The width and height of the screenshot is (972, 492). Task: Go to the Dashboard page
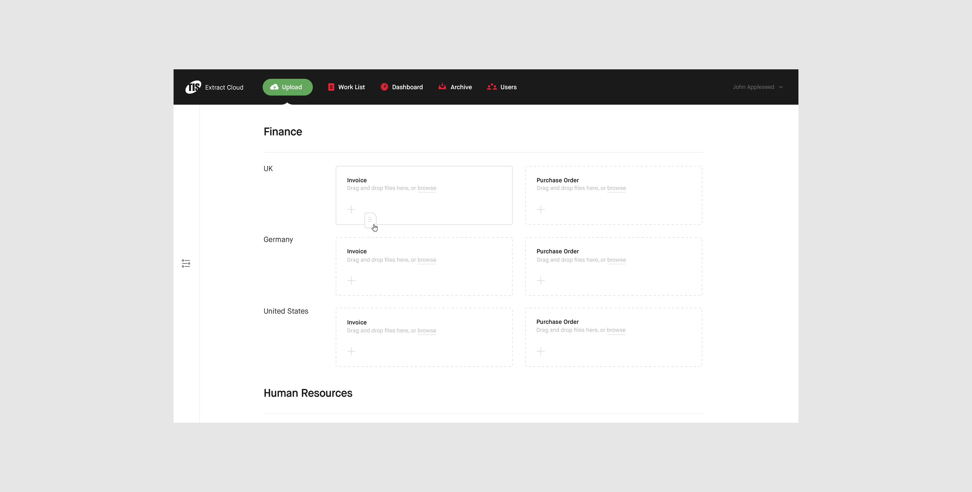coord(401,87)
